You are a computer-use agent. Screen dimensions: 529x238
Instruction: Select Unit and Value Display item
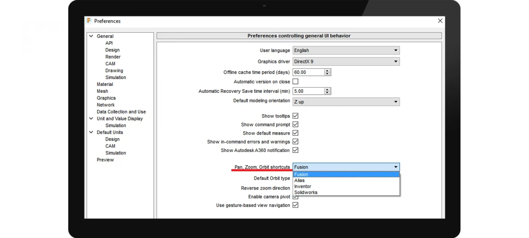click(x=120, y=119)
